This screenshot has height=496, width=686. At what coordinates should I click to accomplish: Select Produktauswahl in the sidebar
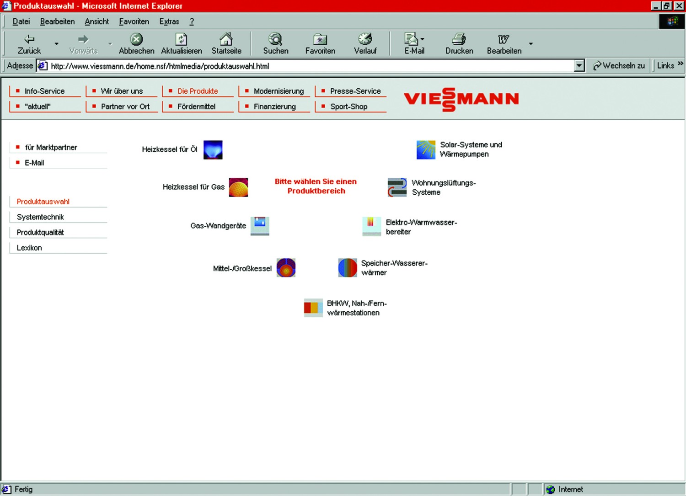click(43, 202)
